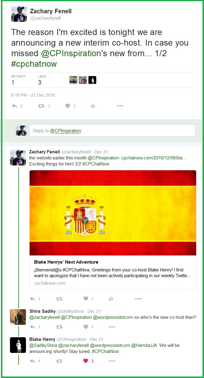The height and width of the screenshot is (378, 204).
Task: Unlike Blake Henry's tweet with red heart
Action: [86, 361]
